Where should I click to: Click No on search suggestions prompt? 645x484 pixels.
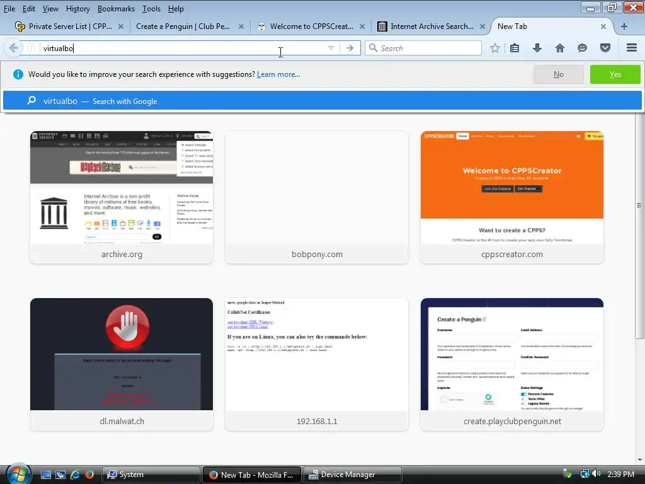558,74
